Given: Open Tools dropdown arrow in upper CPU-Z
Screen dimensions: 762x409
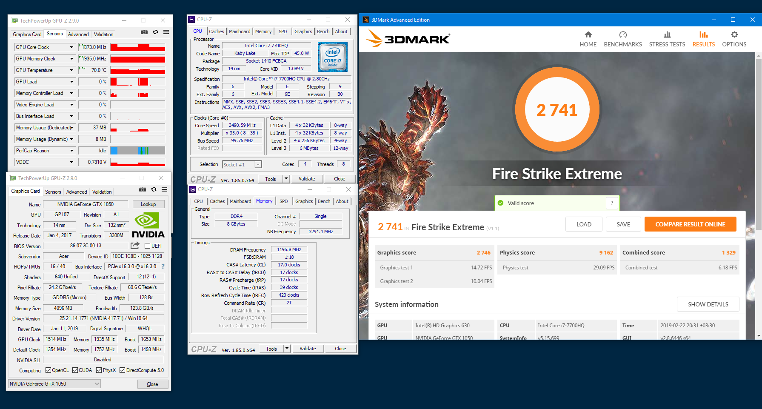Looking at the screenshot, I should tap(286, 179).
